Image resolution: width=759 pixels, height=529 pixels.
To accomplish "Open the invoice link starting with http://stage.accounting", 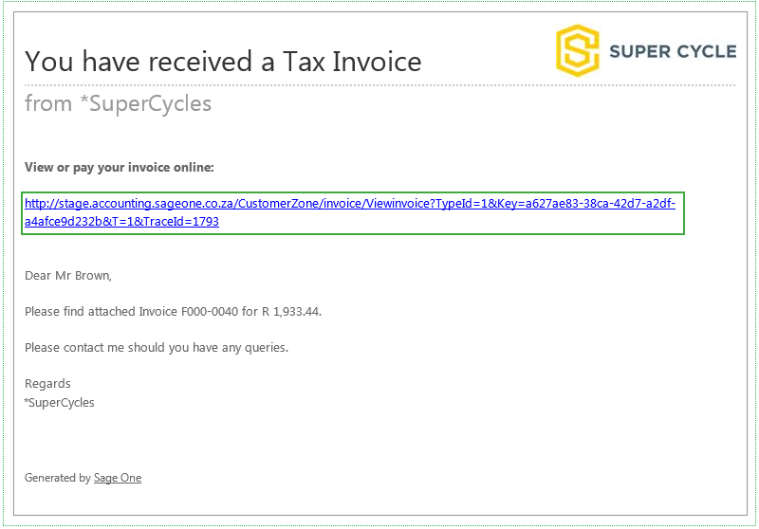I will pyautogui.click(x=350, y=212).
